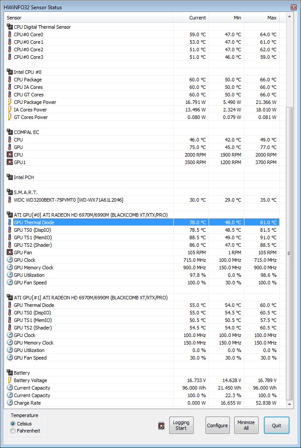The image size is (301, 448).
Task: Click the S.M.A.R.T. group icon
Action: [x=10, y=192]
